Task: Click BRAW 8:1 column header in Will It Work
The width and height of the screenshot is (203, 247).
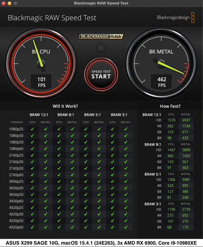Action: 66,115
